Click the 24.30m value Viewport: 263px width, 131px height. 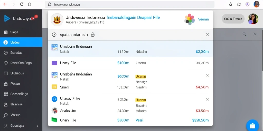[x=123, y=111]
